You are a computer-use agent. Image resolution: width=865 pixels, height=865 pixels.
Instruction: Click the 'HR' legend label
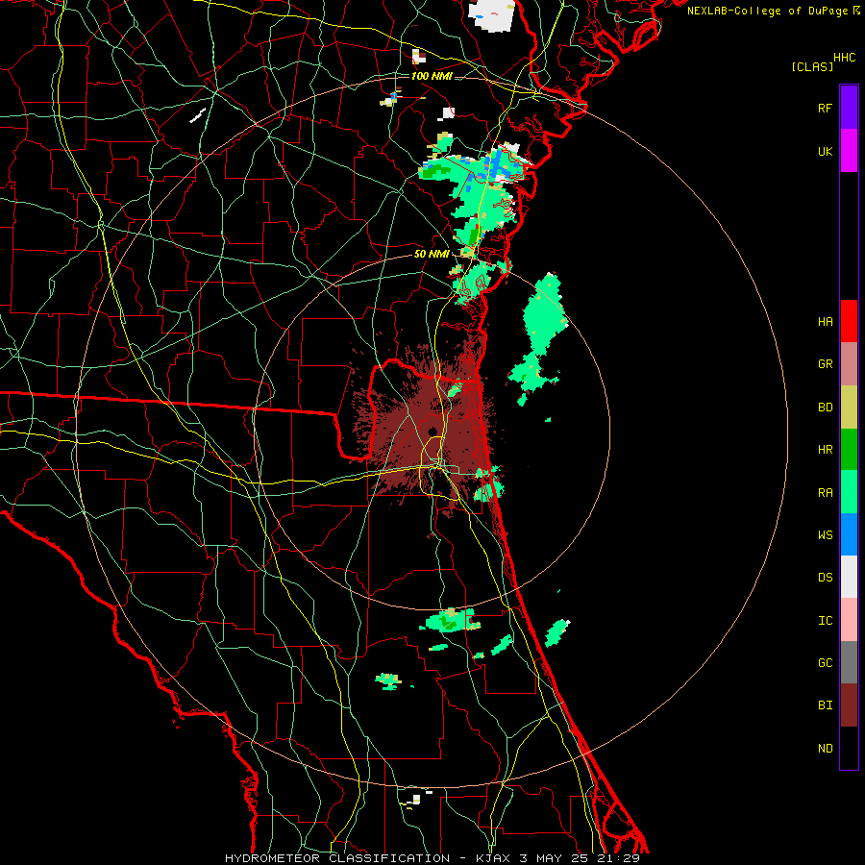pyautogui.click(x=825, y=450)
